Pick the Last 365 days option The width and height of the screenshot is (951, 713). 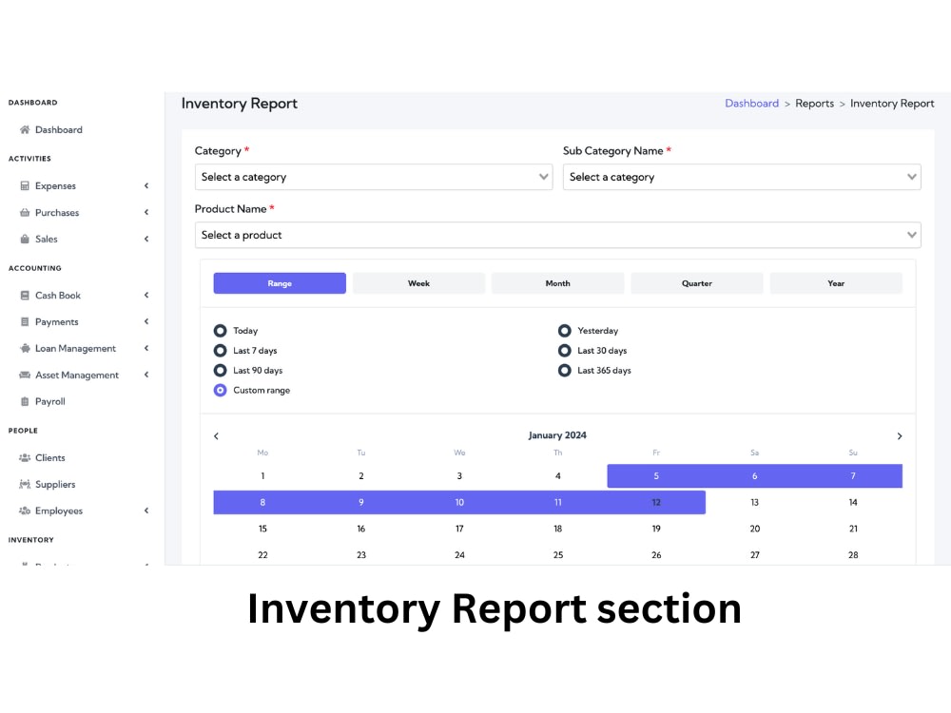(565, 371)
